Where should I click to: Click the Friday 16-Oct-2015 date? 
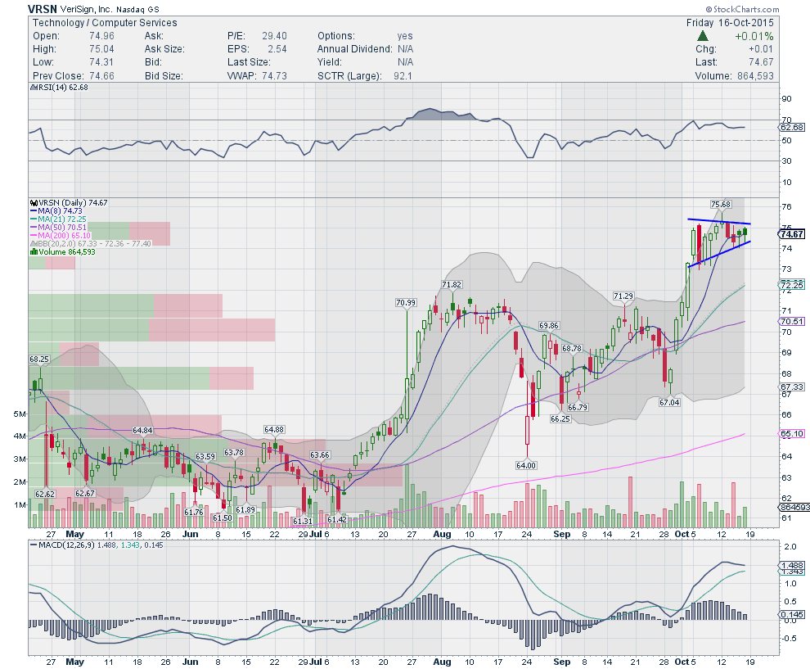click(730, 23)
